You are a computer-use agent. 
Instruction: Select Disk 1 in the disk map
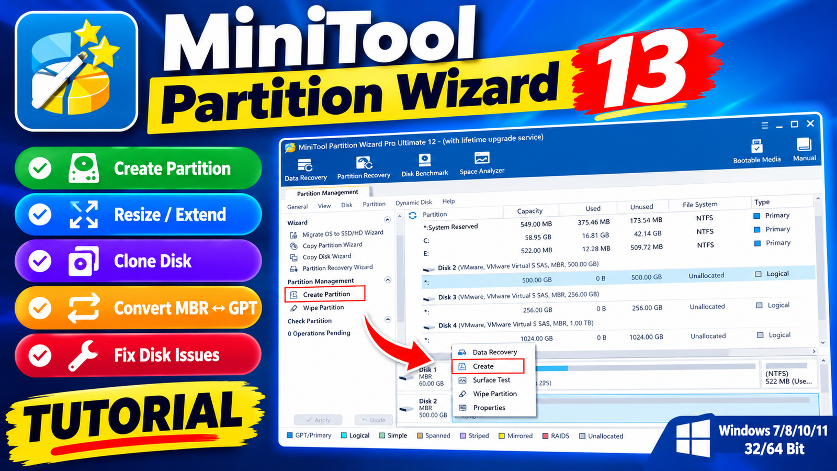(423, 376)
